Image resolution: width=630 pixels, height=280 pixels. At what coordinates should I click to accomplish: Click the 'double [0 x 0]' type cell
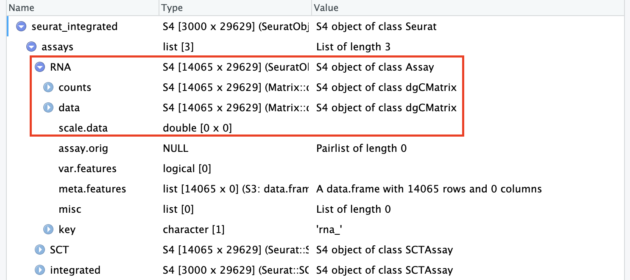197,128
